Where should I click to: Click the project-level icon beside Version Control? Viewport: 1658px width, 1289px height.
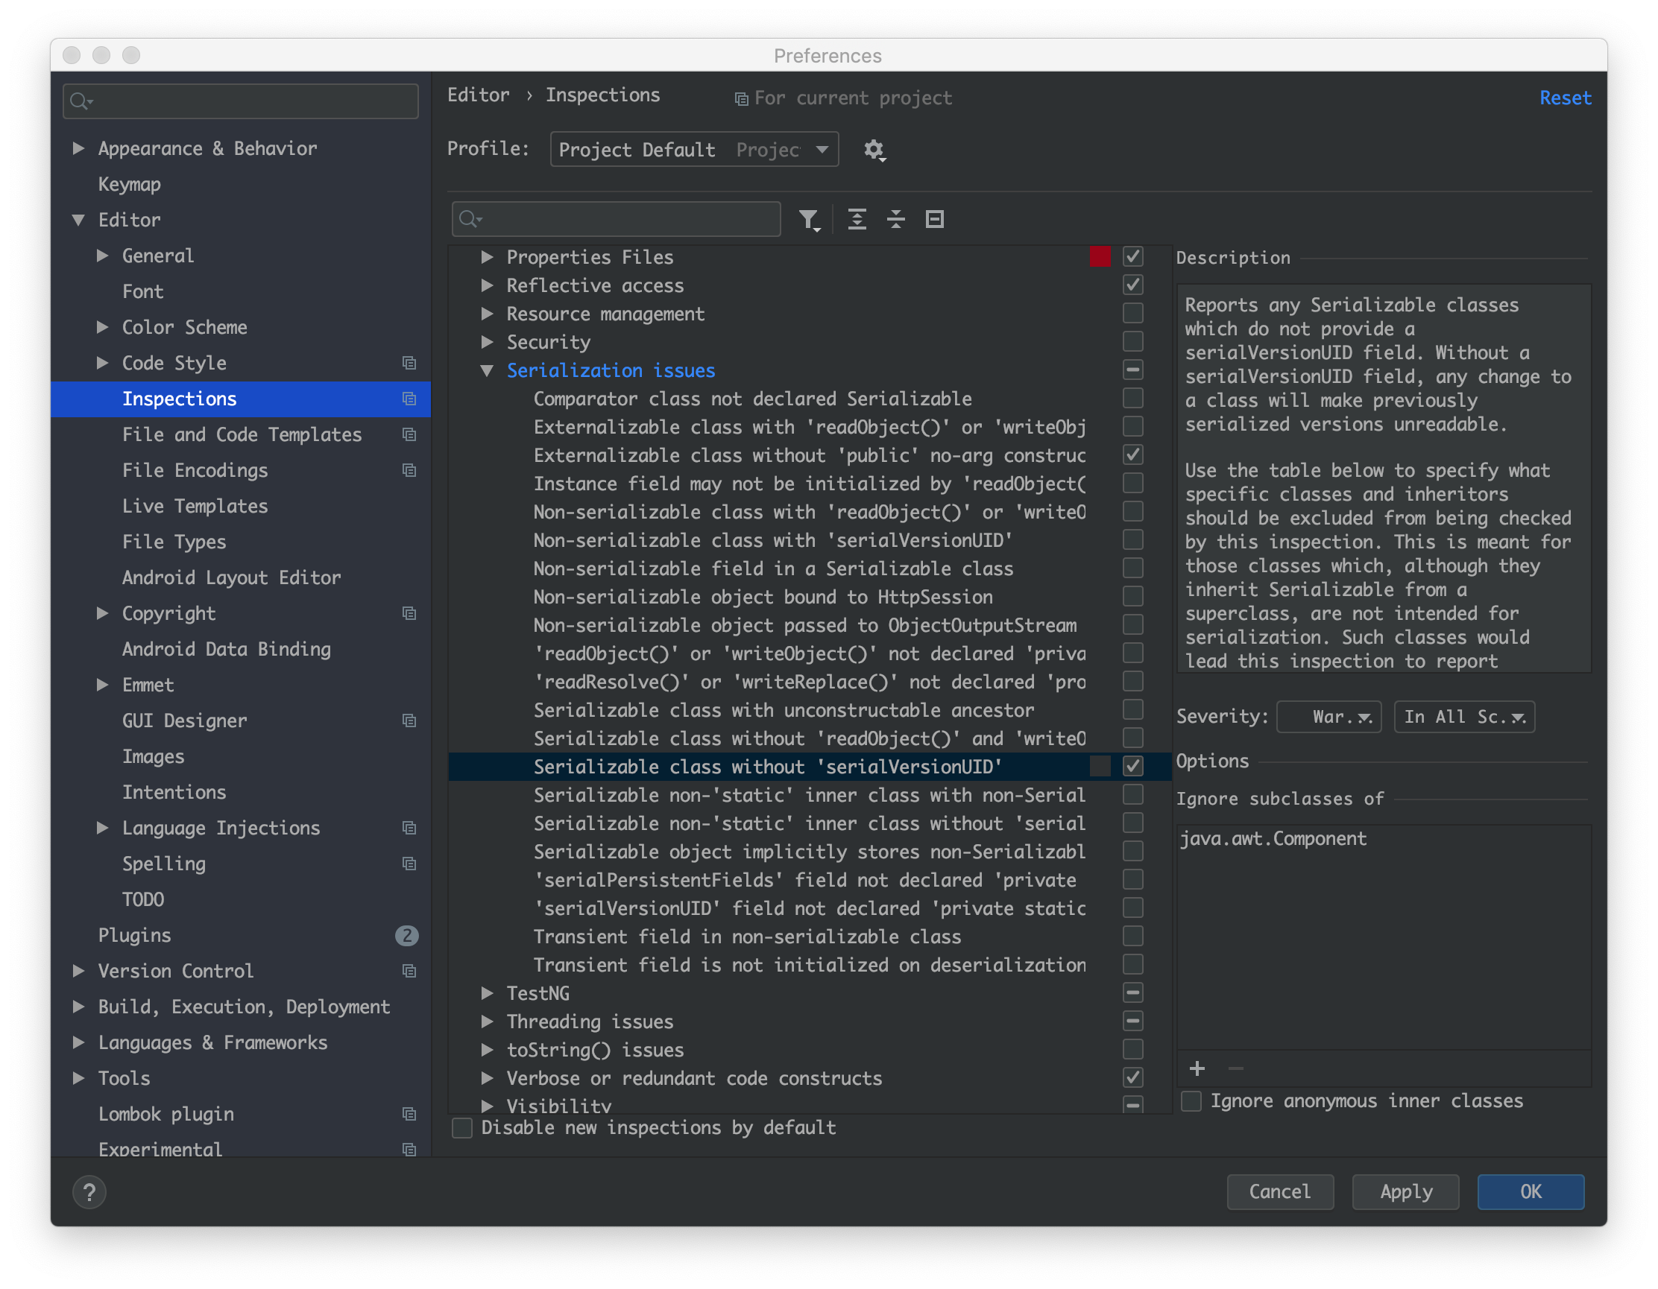click(x=409, y=971)
